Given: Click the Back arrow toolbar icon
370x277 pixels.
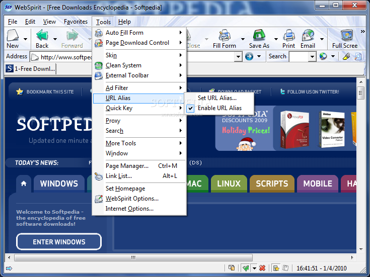Looking at the screenshot, I should click(x=42, y=35).
